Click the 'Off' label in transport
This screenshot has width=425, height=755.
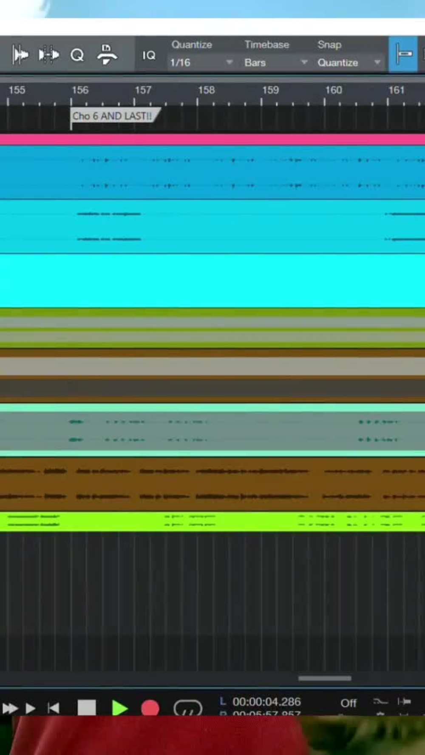coord(348,703)
